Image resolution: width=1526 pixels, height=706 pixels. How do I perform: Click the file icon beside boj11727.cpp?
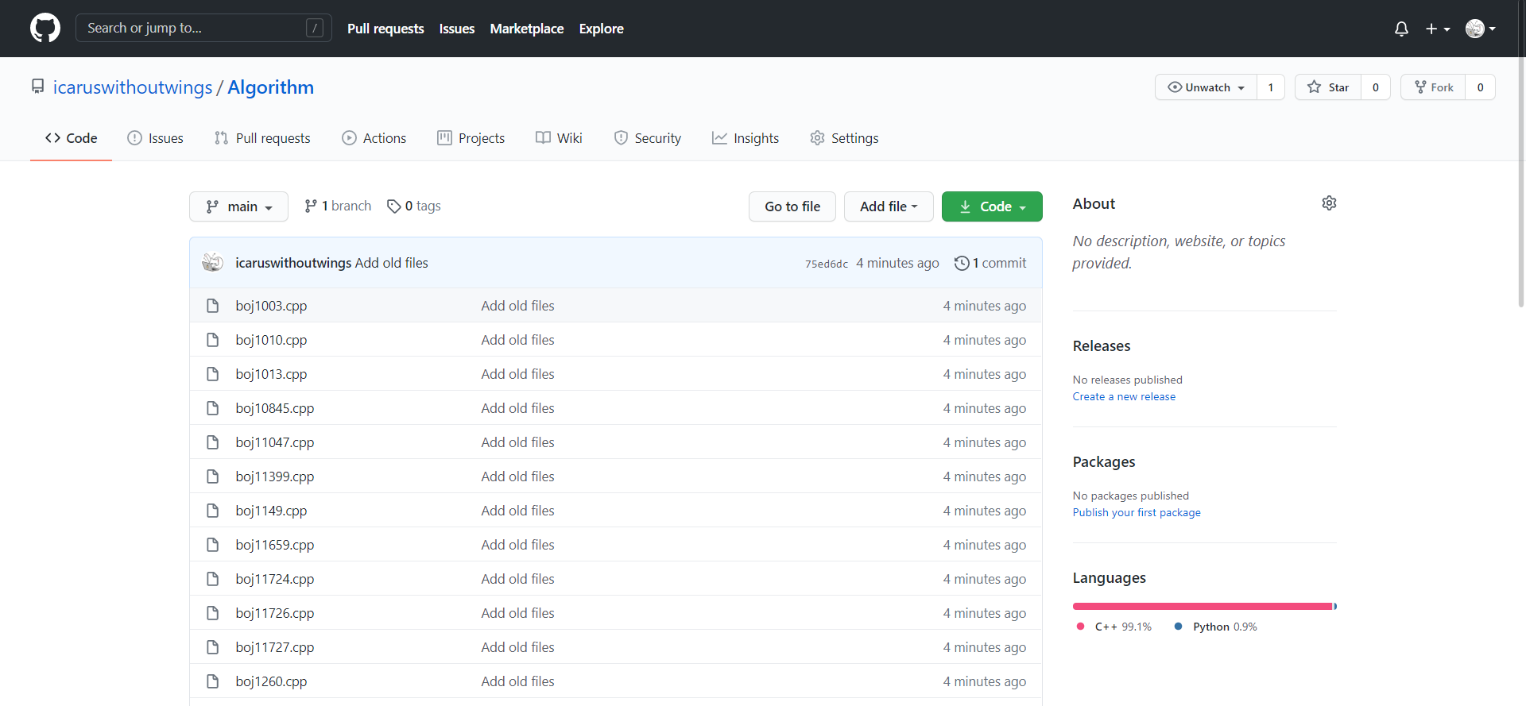click(x=212, y=647)
